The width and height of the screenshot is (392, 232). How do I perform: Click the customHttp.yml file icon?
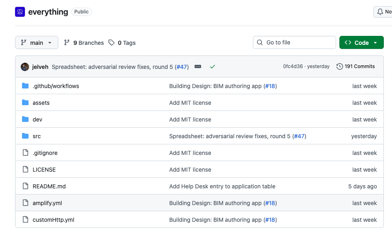(25, 219)
